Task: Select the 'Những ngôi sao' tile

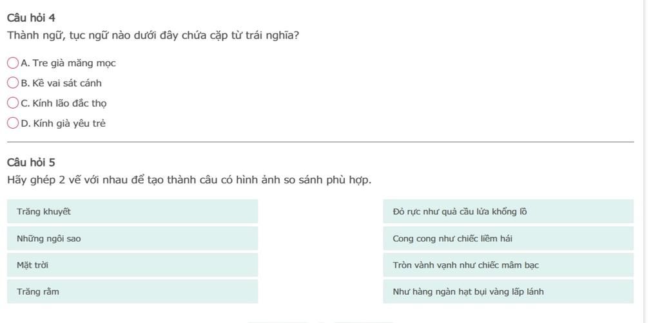Action: point(132,239)
